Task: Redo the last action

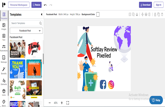Action: click(x=51, y=5)
